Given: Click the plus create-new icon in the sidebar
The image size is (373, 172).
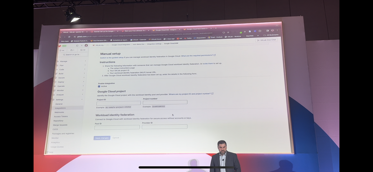Looking at the screenshot, I should (x=82, y=45).
